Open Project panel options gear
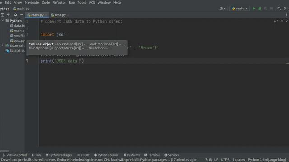 coord(16,15)
